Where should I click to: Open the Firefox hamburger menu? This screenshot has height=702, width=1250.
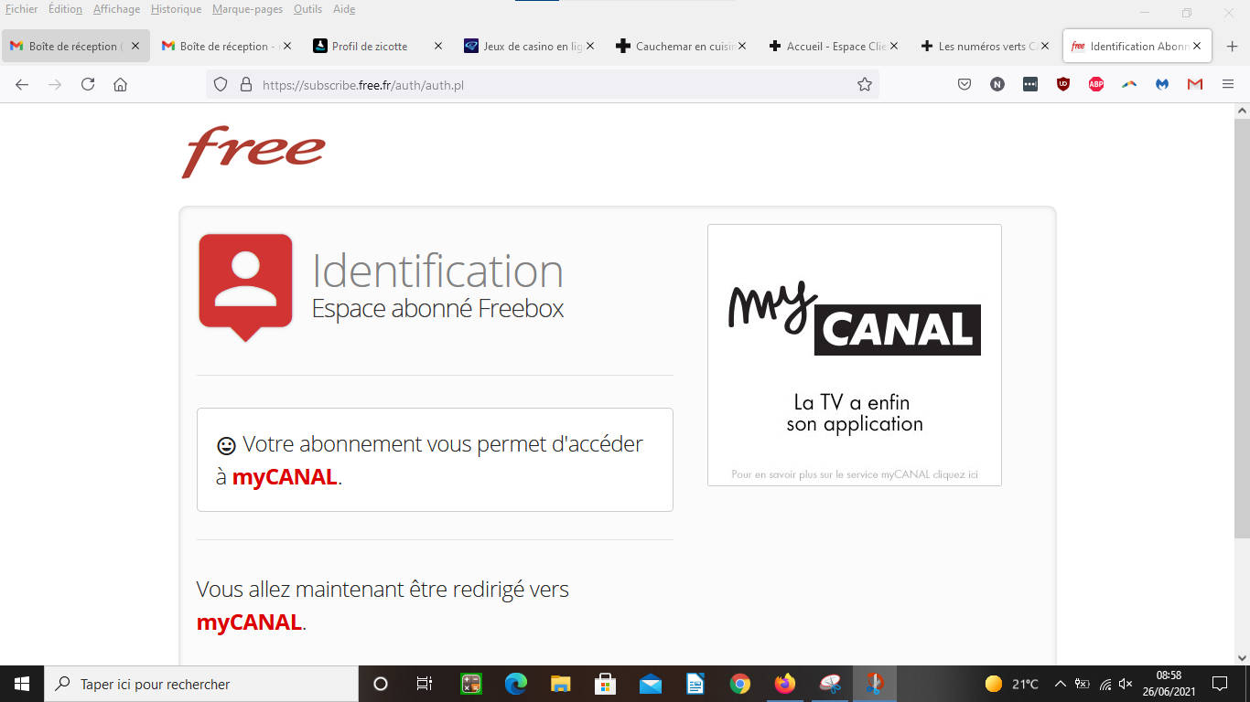1228,84
